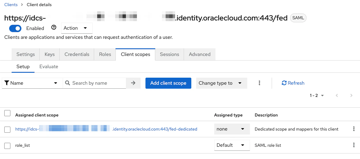Click the help question mark icon
This screenshot has width=360, height=159.
54,28
